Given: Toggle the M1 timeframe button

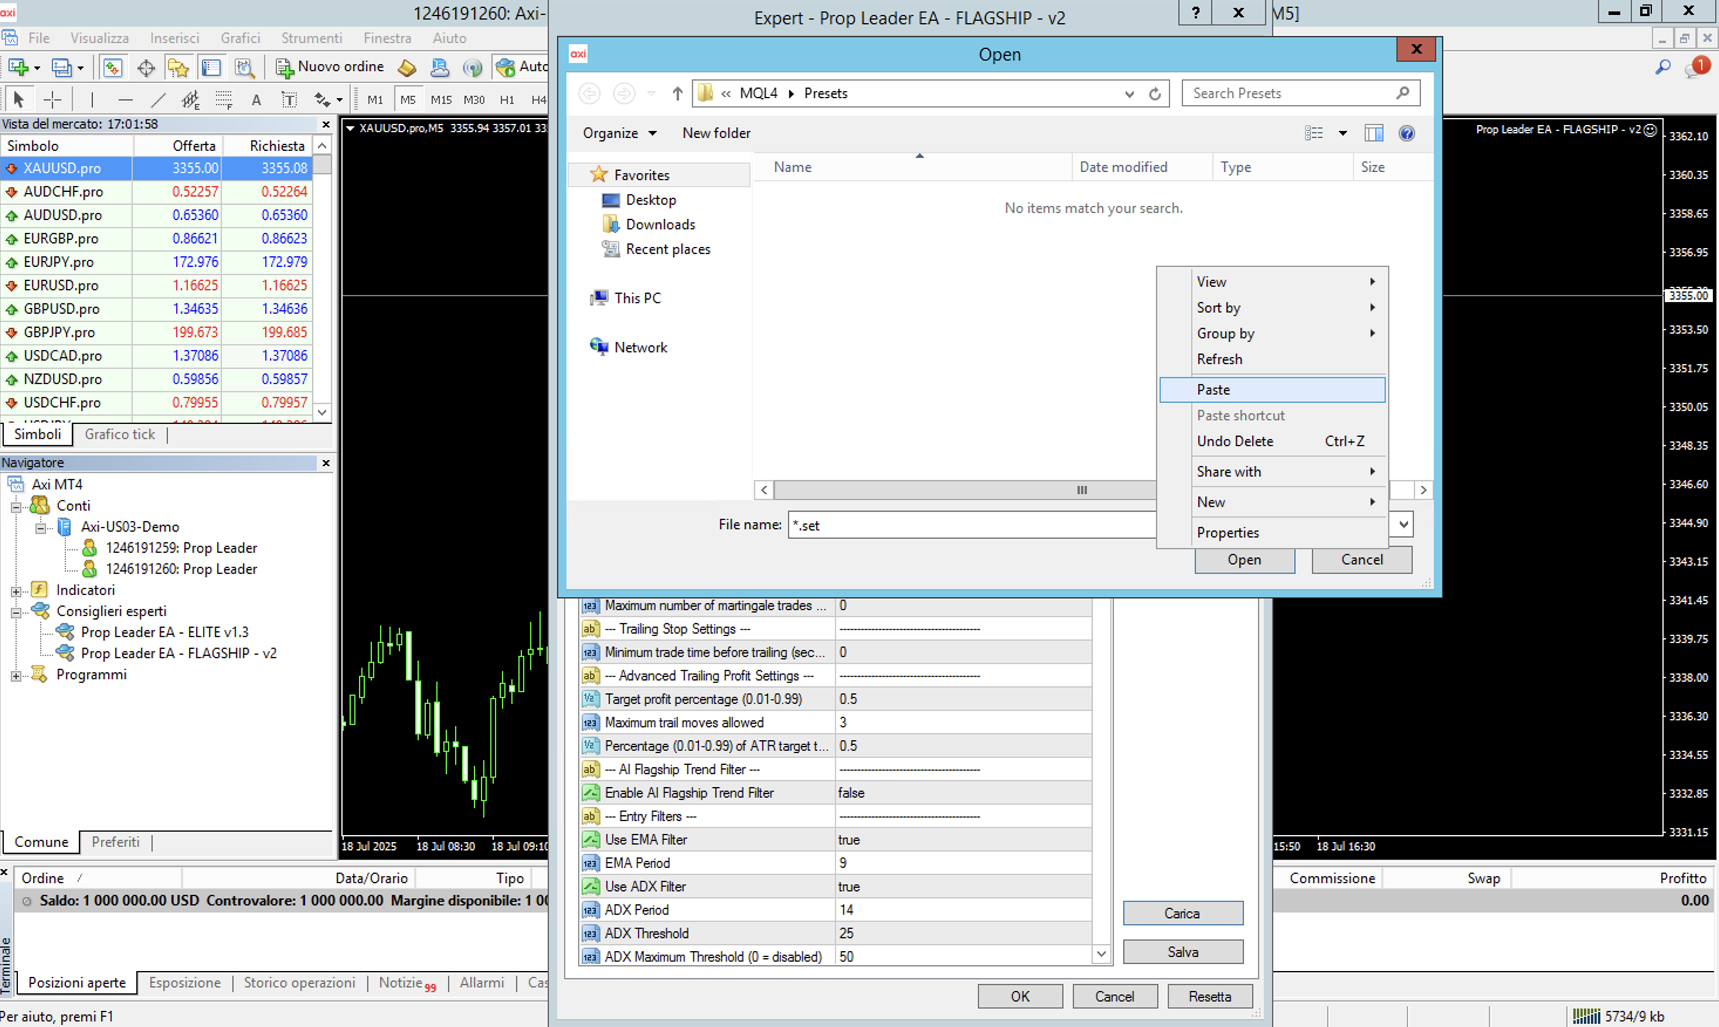Looking at the screenshot, I should coord(375,100).
